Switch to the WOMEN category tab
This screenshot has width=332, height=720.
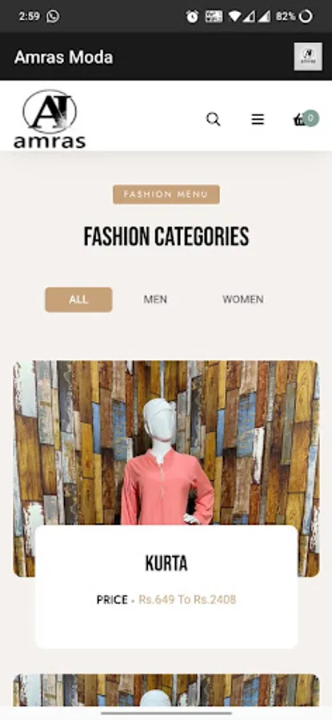tap(243, 300)
